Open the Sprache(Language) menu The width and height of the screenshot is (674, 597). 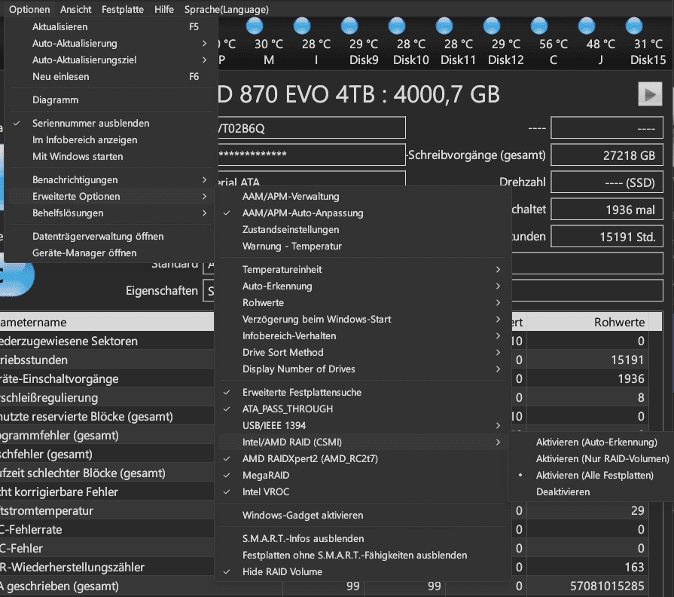(227, 9)
